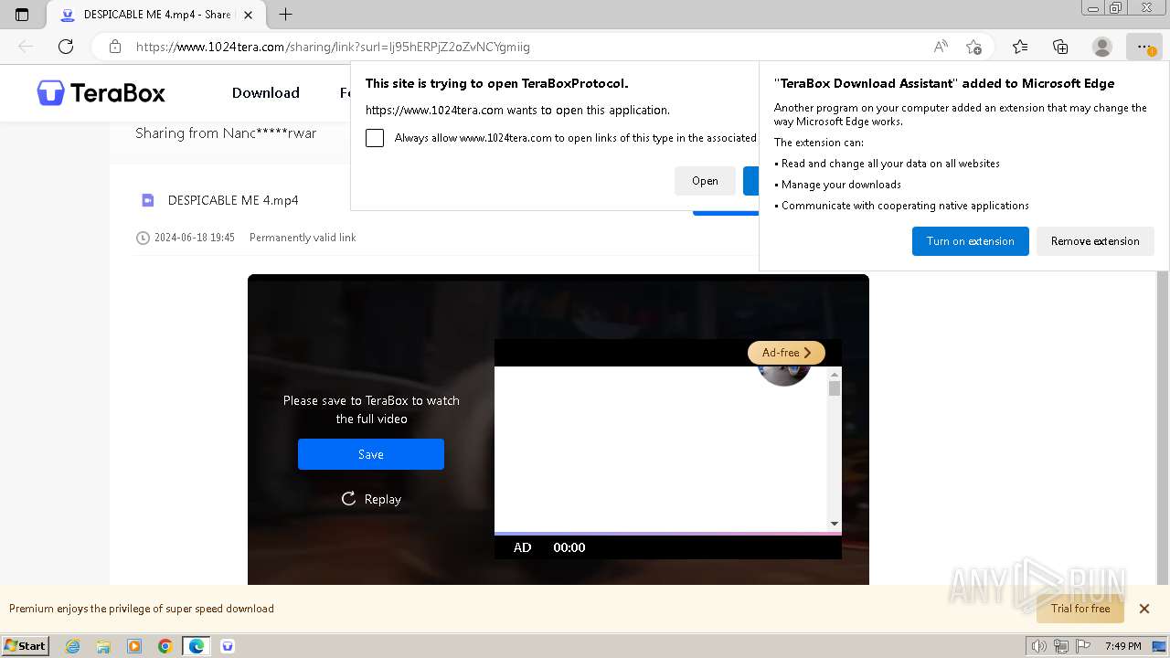Click the profile avatar icon
1170x658 pixels.
(x=1102, y=47)
